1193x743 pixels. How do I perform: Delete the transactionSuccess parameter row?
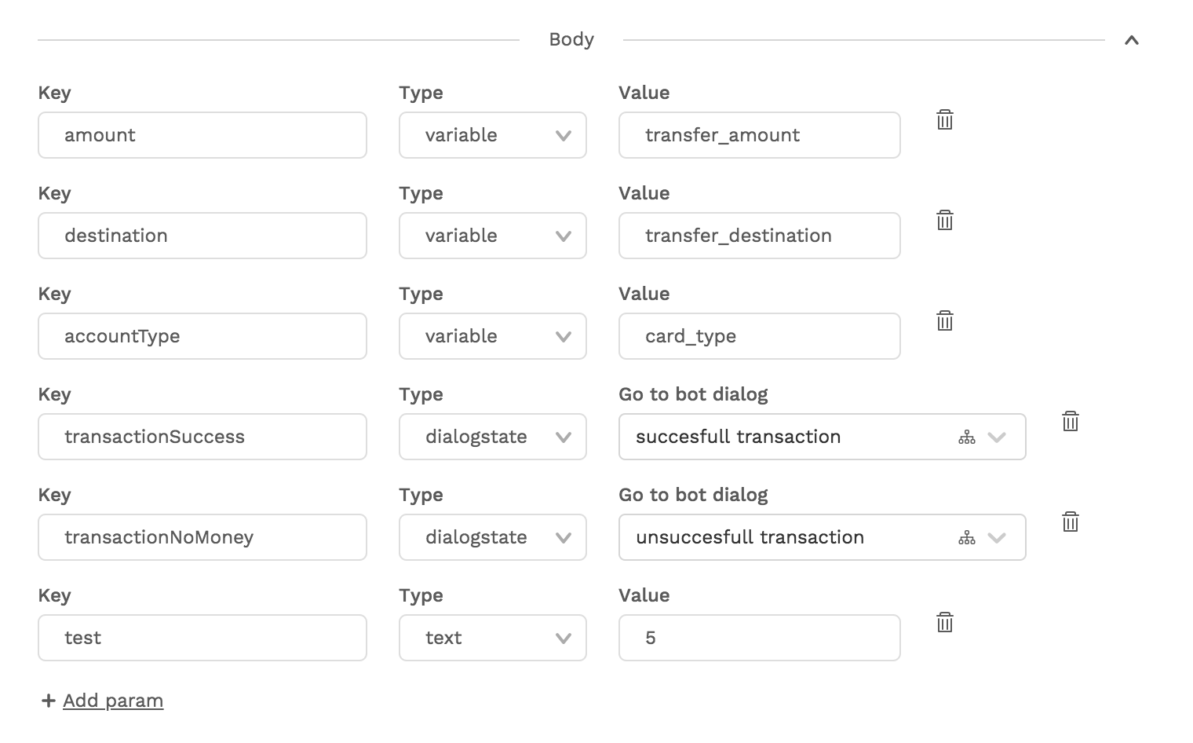[x=1071, y=421]
